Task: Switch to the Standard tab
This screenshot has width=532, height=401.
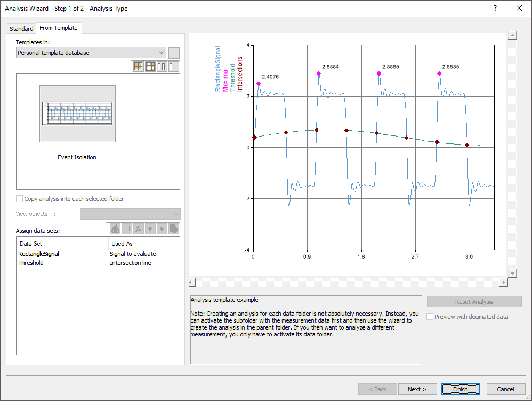Action: 21,29
